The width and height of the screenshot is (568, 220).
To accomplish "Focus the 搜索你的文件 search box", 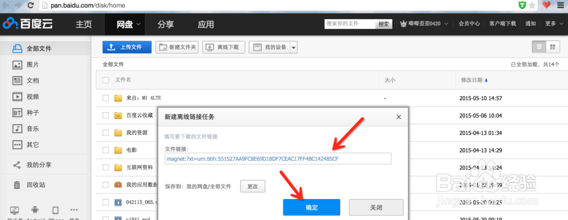I will (x=350, y=24).
